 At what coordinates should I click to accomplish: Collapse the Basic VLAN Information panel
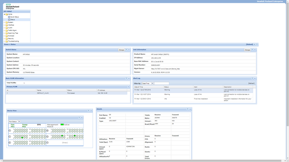pyautogui.click(x=129, y=78)
